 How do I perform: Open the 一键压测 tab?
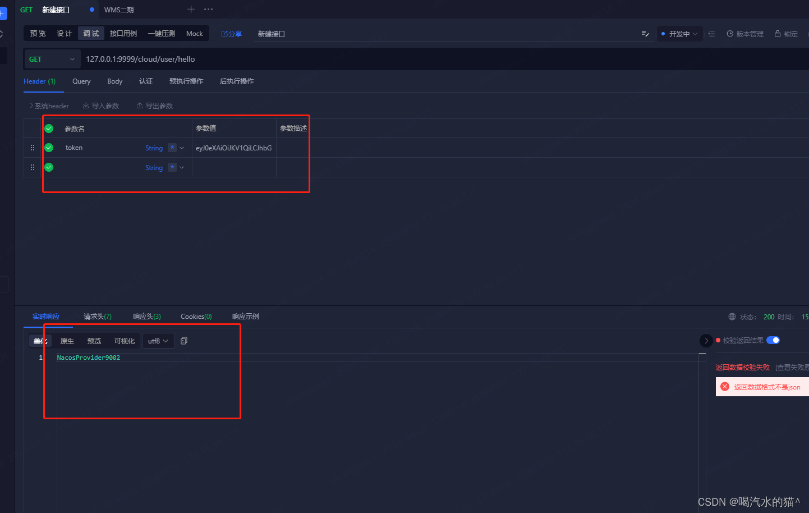(162, 34)
